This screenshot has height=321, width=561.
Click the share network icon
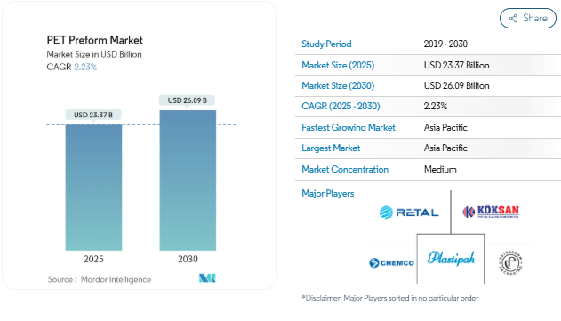[513, 19]
